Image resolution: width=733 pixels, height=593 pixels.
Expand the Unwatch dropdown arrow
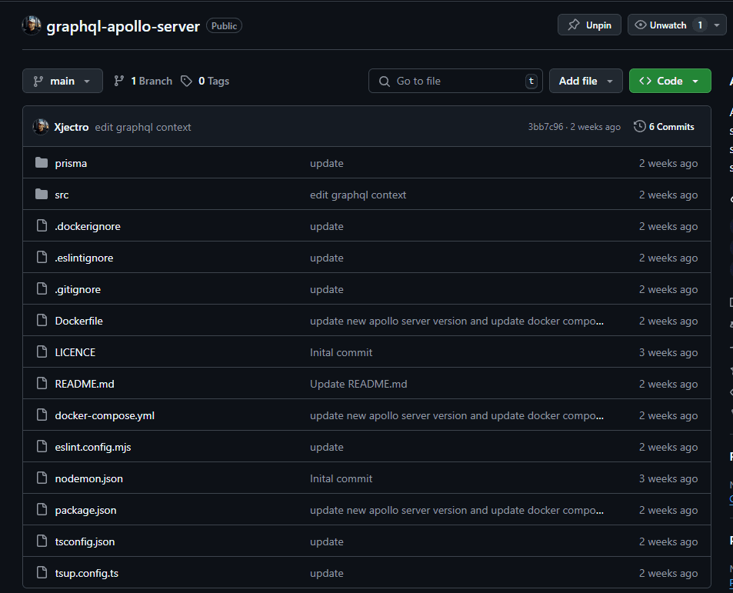718,25
